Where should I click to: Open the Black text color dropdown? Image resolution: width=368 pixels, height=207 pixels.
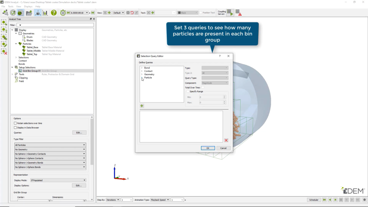point(188,13)
